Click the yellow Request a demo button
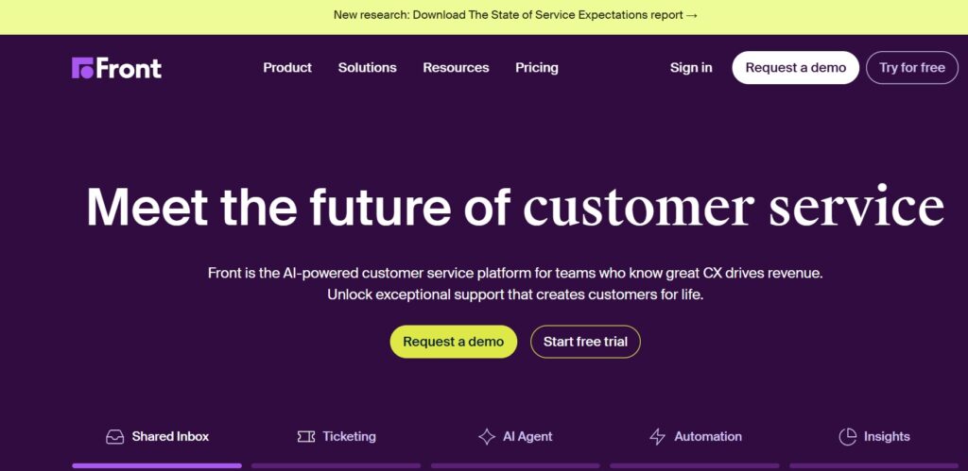Screen dimensions: 968x471 click(453, 342)
